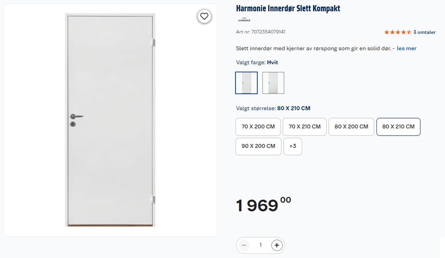Click the product title Harmonie Innerdør Slett Kompakt

[288, 8]
